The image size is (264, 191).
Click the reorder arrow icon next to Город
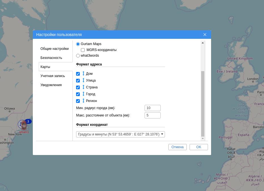(83, 94)
